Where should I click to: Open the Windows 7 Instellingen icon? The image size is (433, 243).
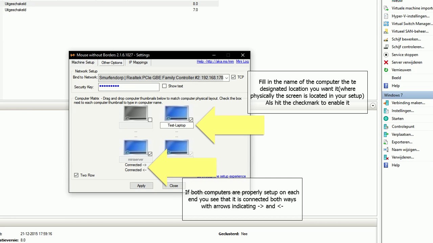pyautogui.click(x=386, y=111)
